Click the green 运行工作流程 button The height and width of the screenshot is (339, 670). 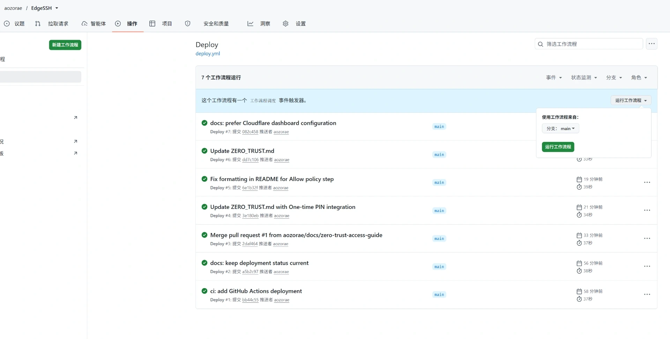pos(558,147)
